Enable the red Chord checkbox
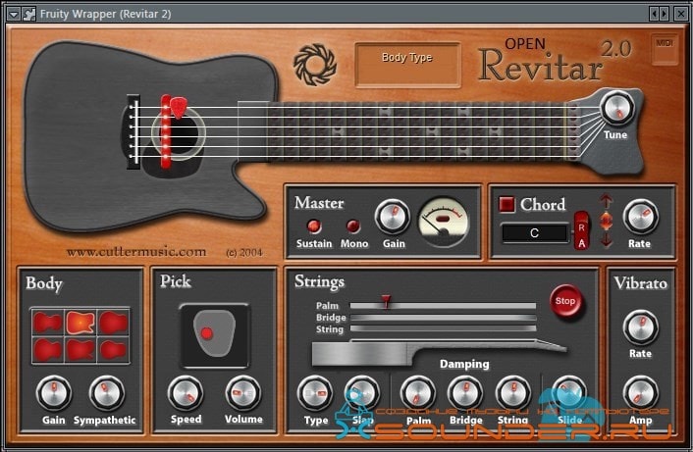Image resolution: width=693 pixels, height=452 pixels. pos(506,204)
